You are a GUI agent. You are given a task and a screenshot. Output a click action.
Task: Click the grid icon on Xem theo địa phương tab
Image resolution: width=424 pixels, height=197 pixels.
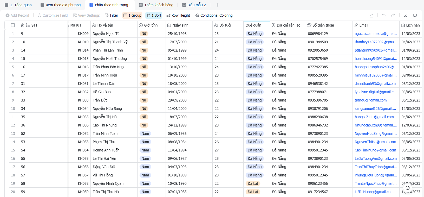click(x=42, y=5)
